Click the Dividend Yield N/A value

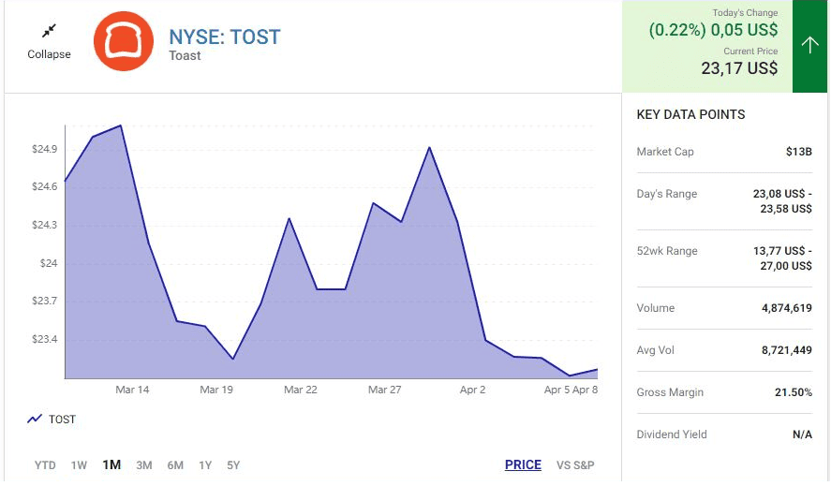pos(802,434)
